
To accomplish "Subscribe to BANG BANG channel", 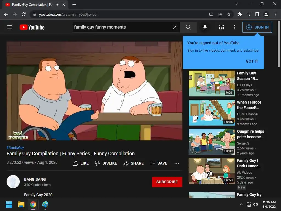I will [167, 182].
